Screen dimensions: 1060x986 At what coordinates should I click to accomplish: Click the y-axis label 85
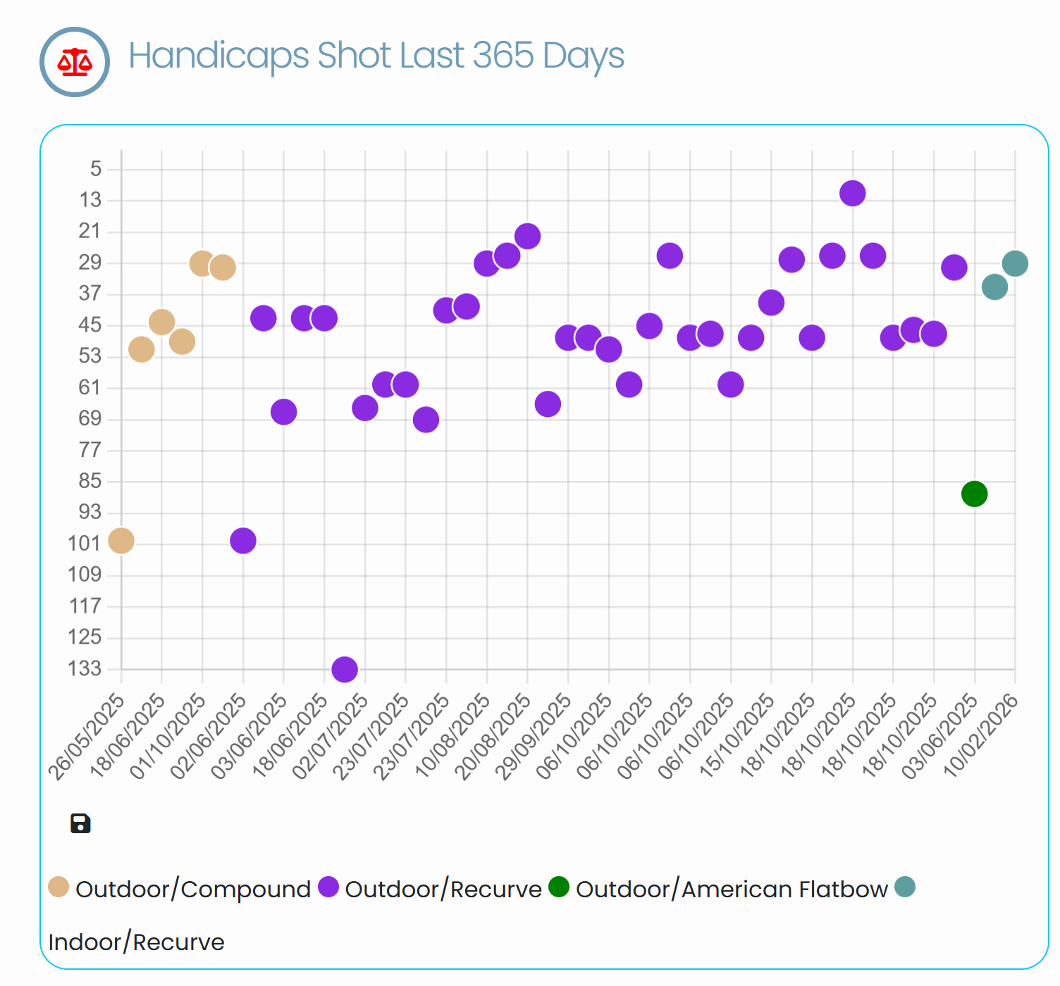point(90,481)
